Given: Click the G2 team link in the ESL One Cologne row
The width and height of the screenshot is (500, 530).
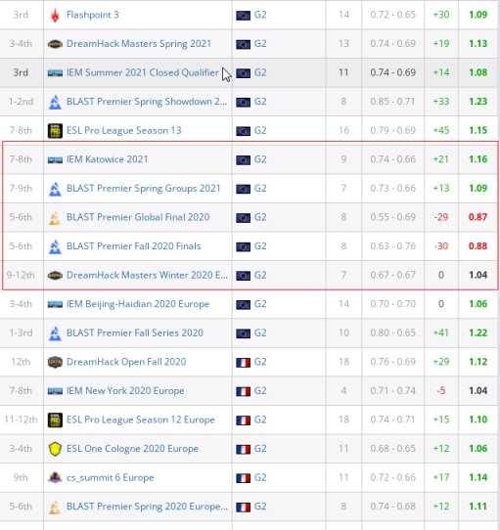Looking at the screenshot, I should pyautogui.click(x=260, y=449).
